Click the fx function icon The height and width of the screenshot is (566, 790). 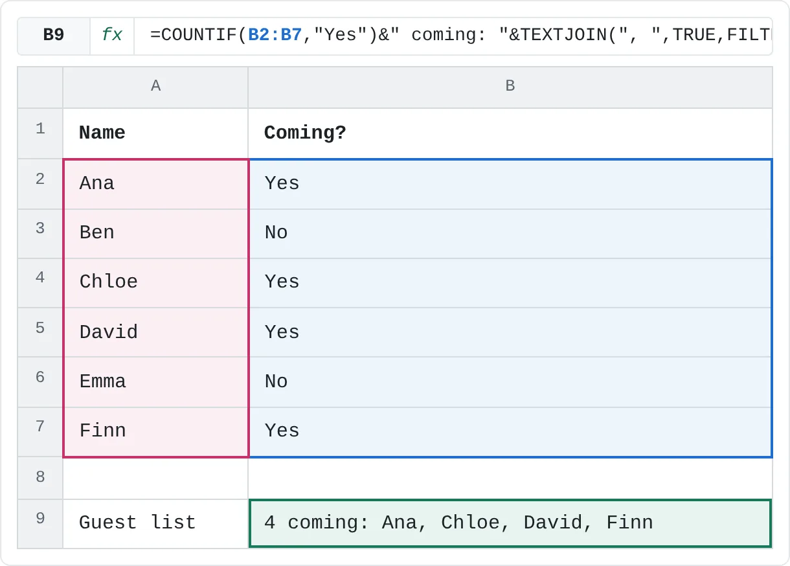[112, 36]
